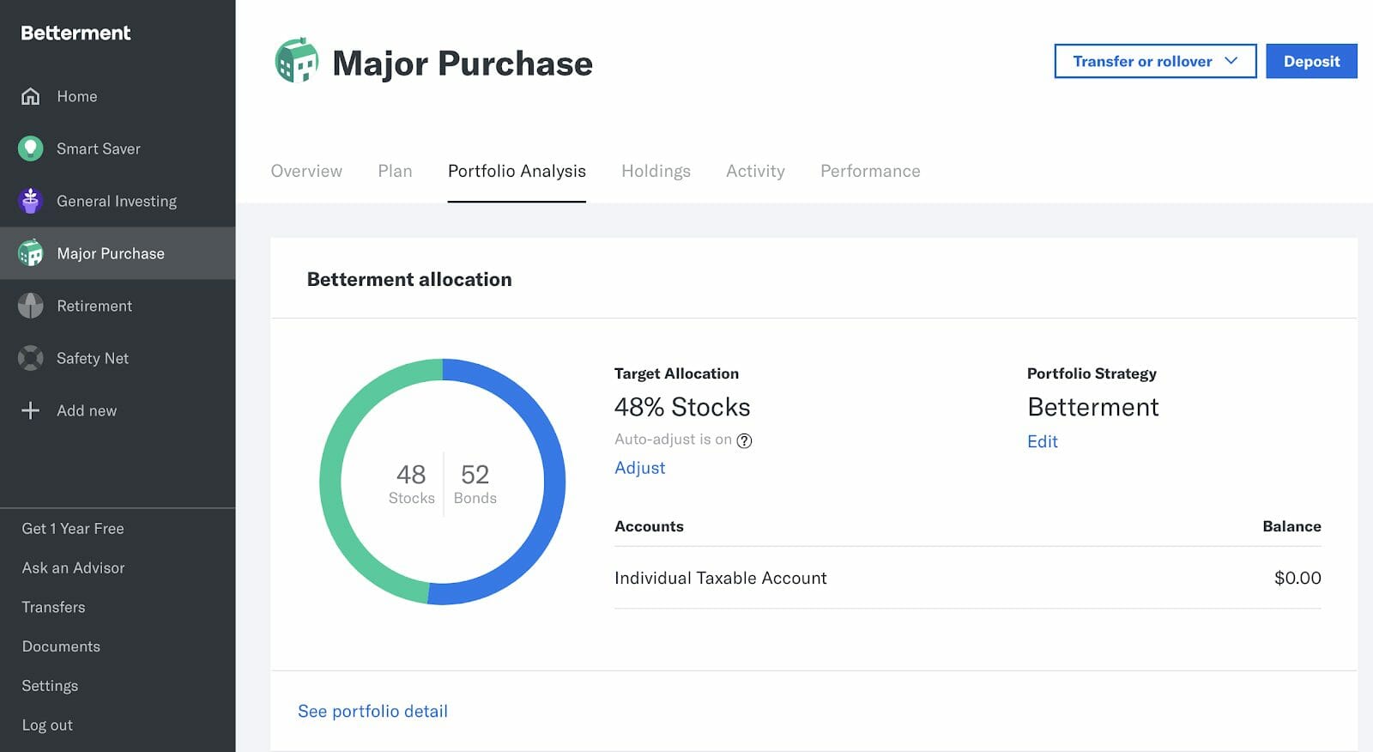Open General Investing goal in sidebar
This screenshot has width=1373, height=752.
118,201
